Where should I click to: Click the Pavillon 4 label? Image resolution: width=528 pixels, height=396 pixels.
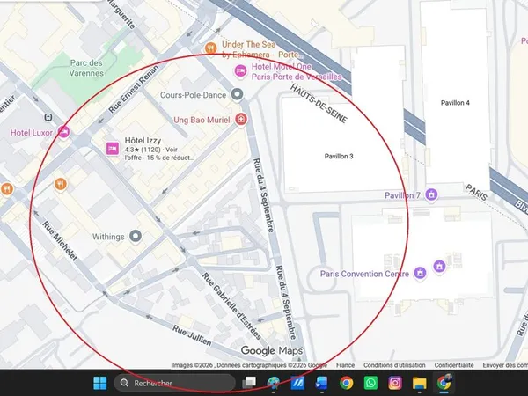[455, 103]
